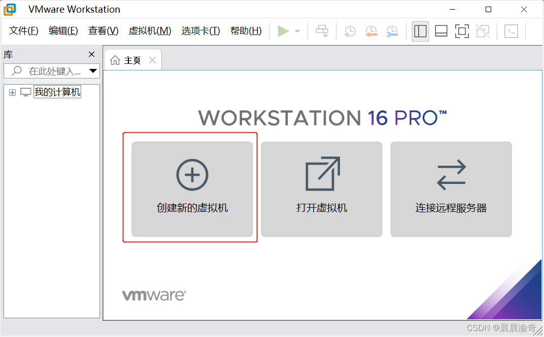This screenshot has height=337, width=544.
Task: Click 连接远程服务器 button
Action: [451, 189]
